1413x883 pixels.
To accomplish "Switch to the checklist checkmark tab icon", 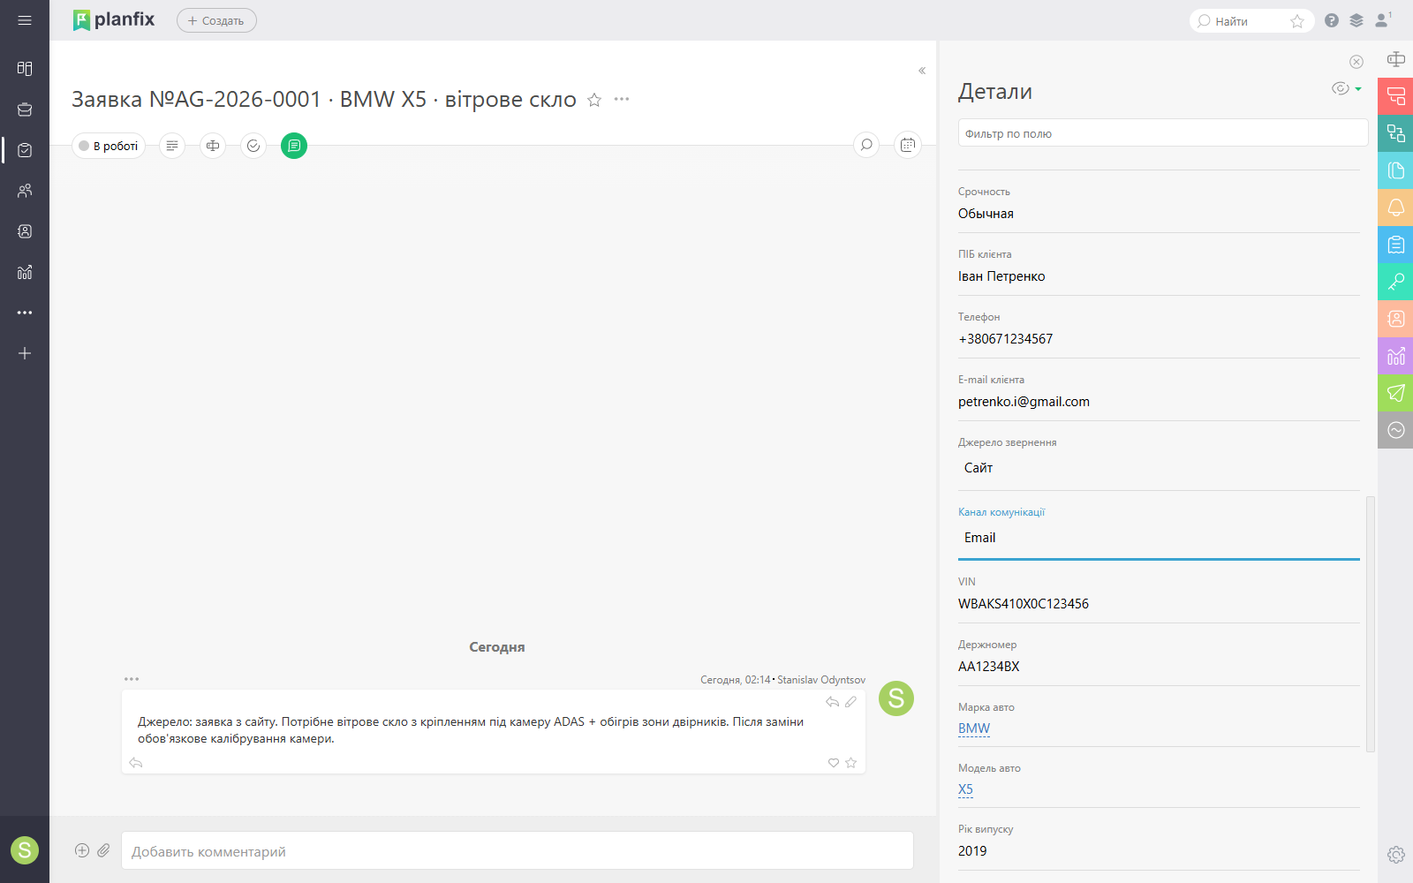I will tap(253, 146).
